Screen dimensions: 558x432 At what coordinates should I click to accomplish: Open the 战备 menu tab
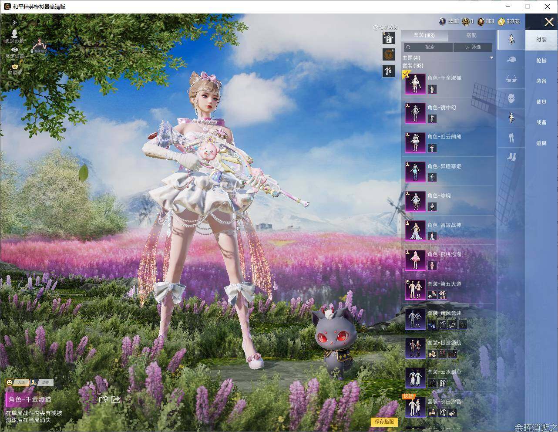pos(541,122)
